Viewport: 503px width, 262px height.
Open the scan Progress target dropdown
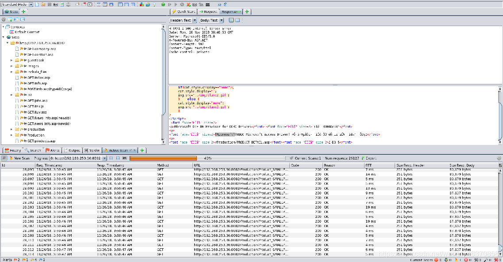coord(78,158)
